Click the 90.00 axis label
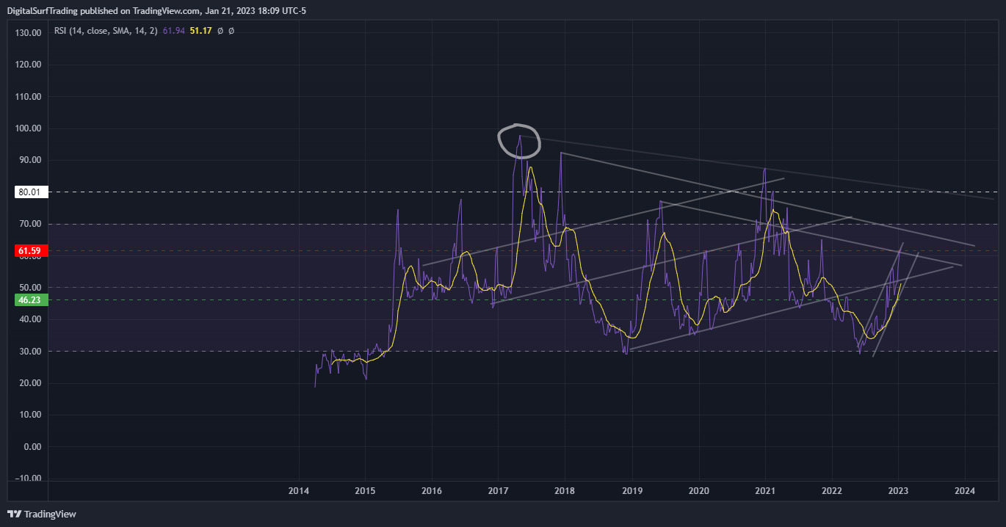This screenshot has width=1006, height=527. (x=29, y=160)
